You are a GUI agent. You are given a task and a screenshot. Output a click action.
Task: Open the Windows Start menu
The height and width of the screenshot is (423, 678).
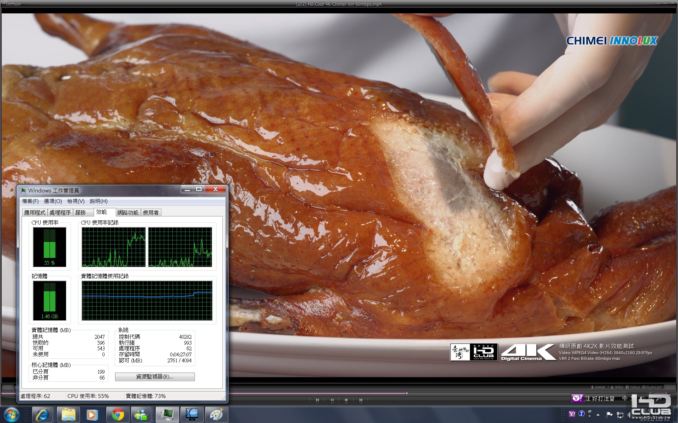12,415
